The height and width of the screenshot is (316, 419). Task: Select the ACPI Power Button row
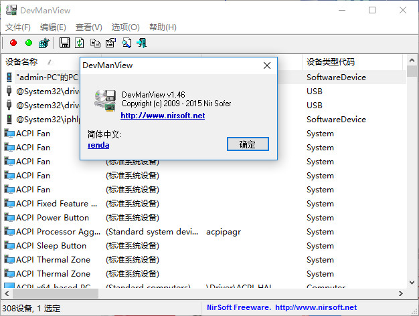coord(204,218)
